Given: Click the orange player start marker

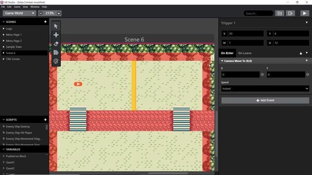Looking at the screenshot, I should tap(78, 84).
